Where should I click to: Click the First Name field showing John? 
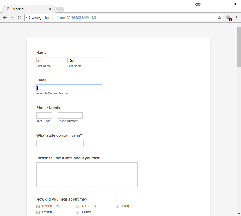pos(50,60)
